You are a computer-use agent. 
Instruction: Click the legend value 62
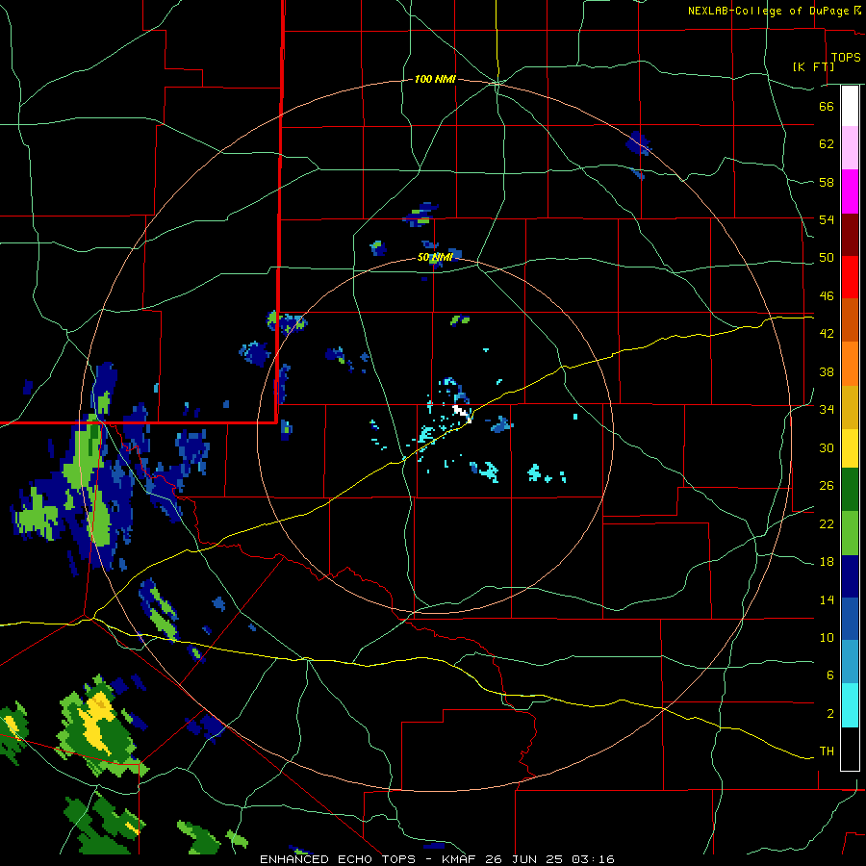(x=827, y=144)
